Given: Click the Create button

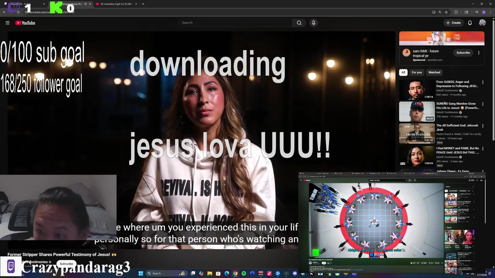Looking at the screenshot, I should [453, 23].
